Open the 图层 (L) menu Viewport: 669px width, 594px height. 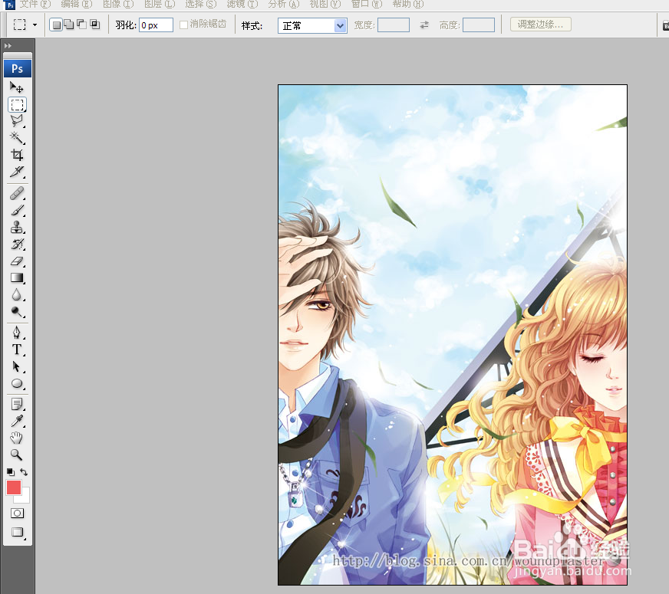[160, 5]
